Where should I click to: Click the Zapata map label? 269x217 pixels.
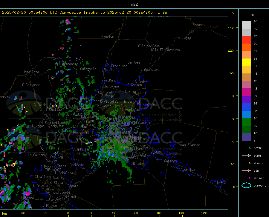73,186
